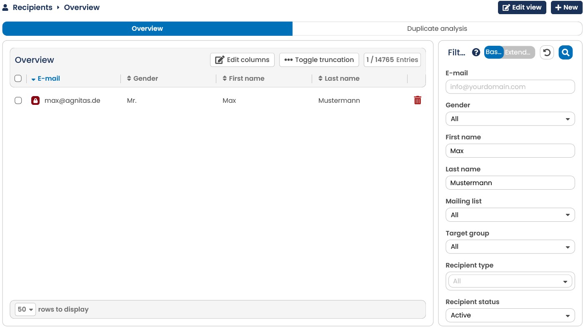Open the Recipient status dropdown showing Active

click(x=510, y=315)
